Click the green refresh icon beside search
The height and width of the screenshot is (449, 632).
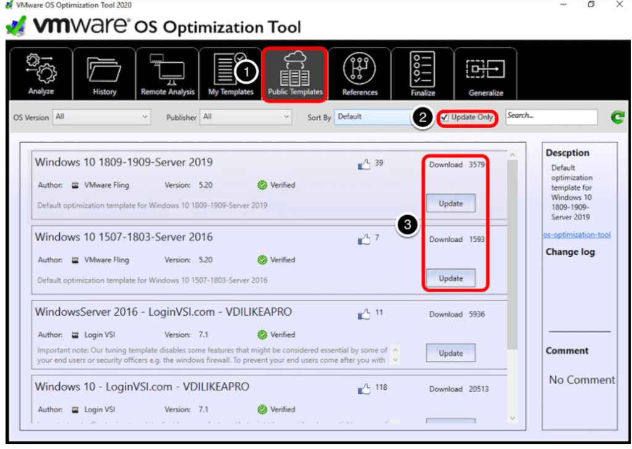click(617, 117)
